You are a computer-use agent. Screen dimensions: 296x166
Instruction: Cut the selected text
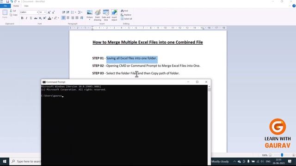(13, 11)
